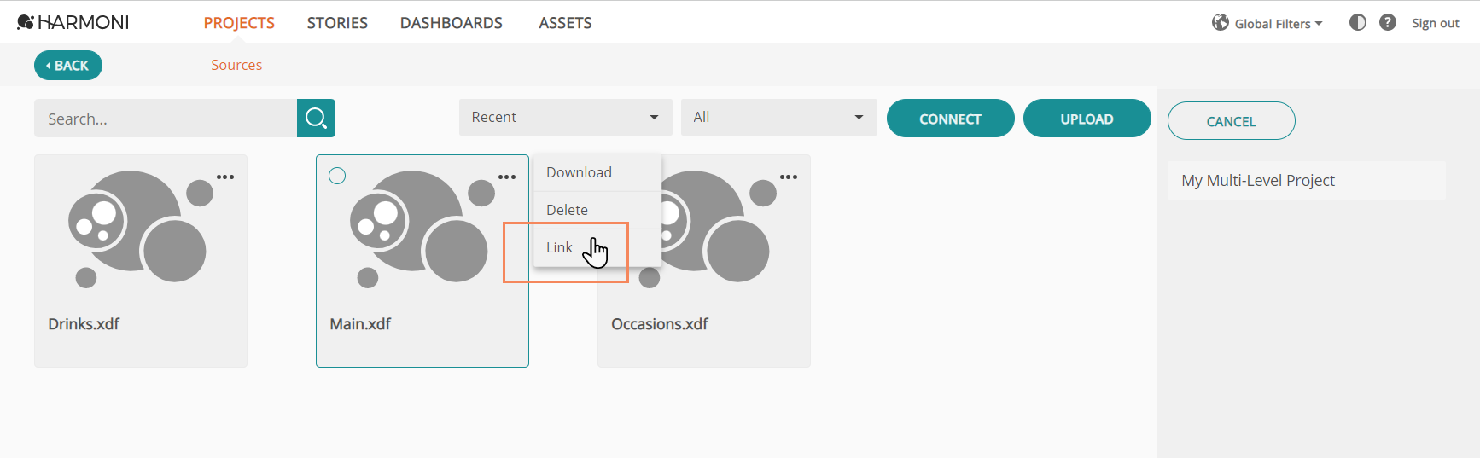Open help via question mark icon
The width and height of the screenshot is (1480, 458).
pyautogui.click(x=1388, y=22)
